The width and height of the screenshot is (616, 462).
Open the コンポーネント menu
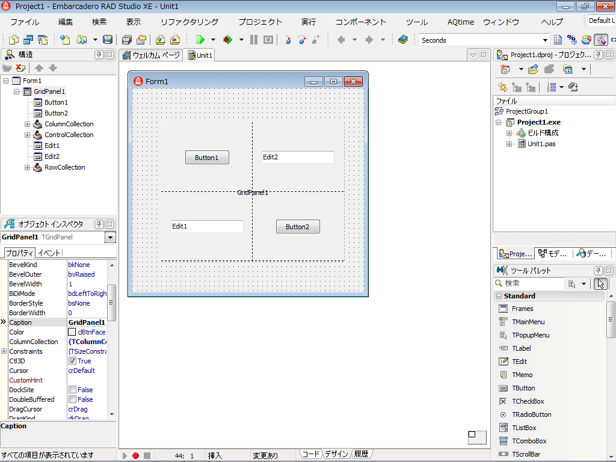tap(360, 22)
